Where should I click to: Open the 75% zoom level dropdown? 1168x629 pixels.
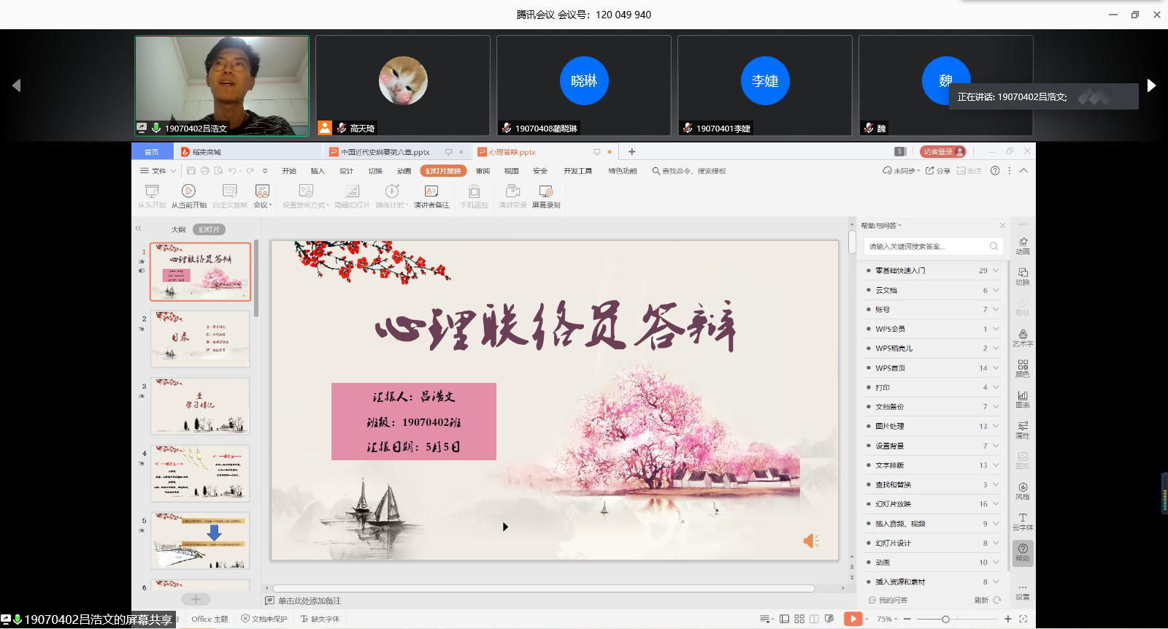[x=887, y=619]
